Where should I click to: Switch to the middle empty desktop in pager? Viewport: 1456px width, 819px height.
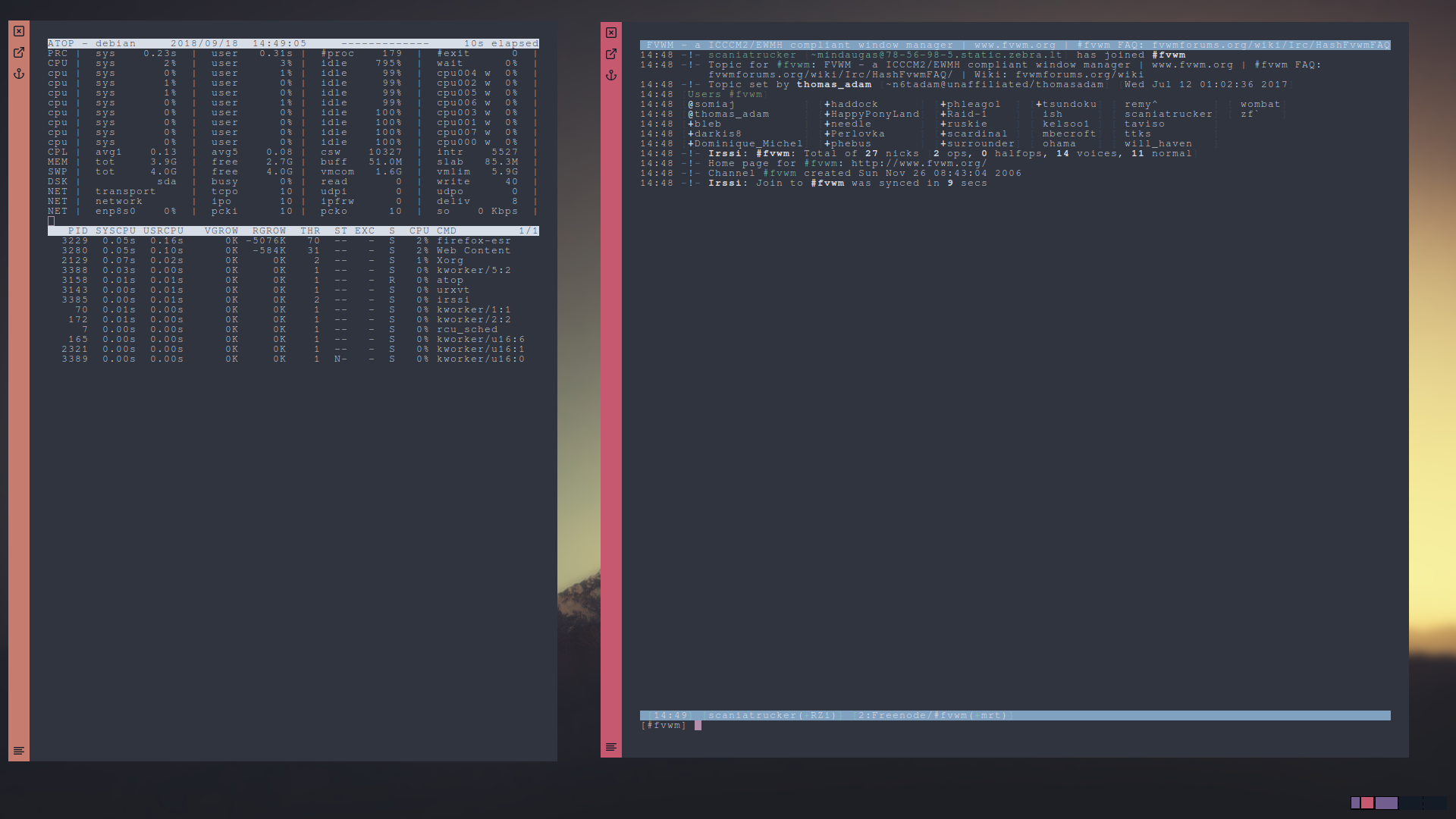pos(1411,803)
